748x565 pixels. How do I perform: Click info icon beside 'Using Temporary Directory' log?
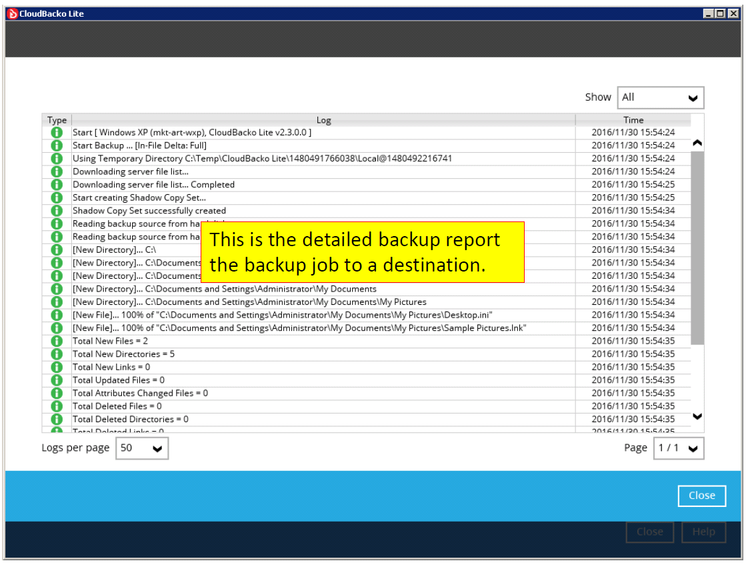pos(57,159)
